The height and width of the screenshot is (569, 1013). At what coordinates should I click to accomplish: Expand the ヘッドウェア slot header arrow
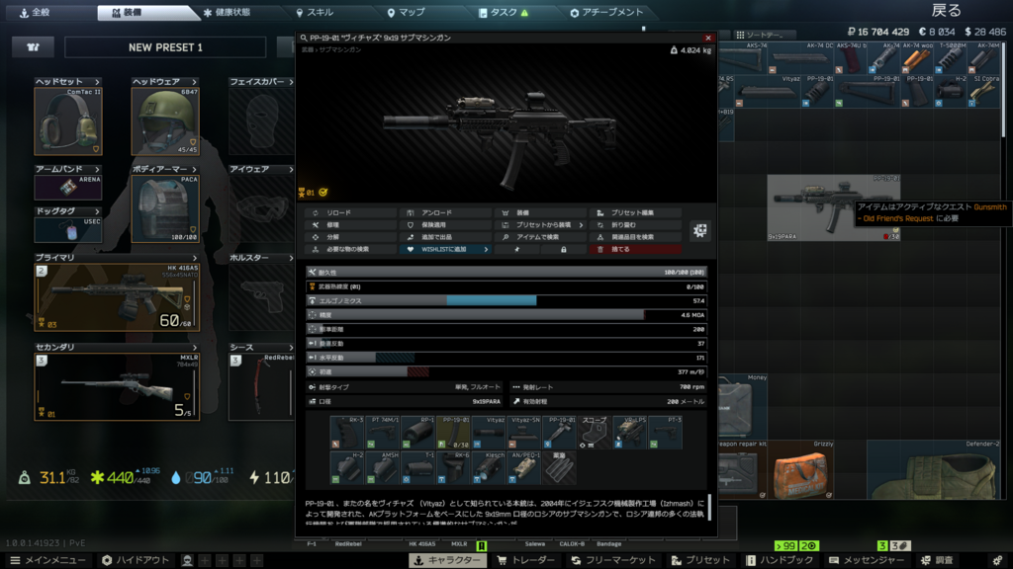coord(194,82)
